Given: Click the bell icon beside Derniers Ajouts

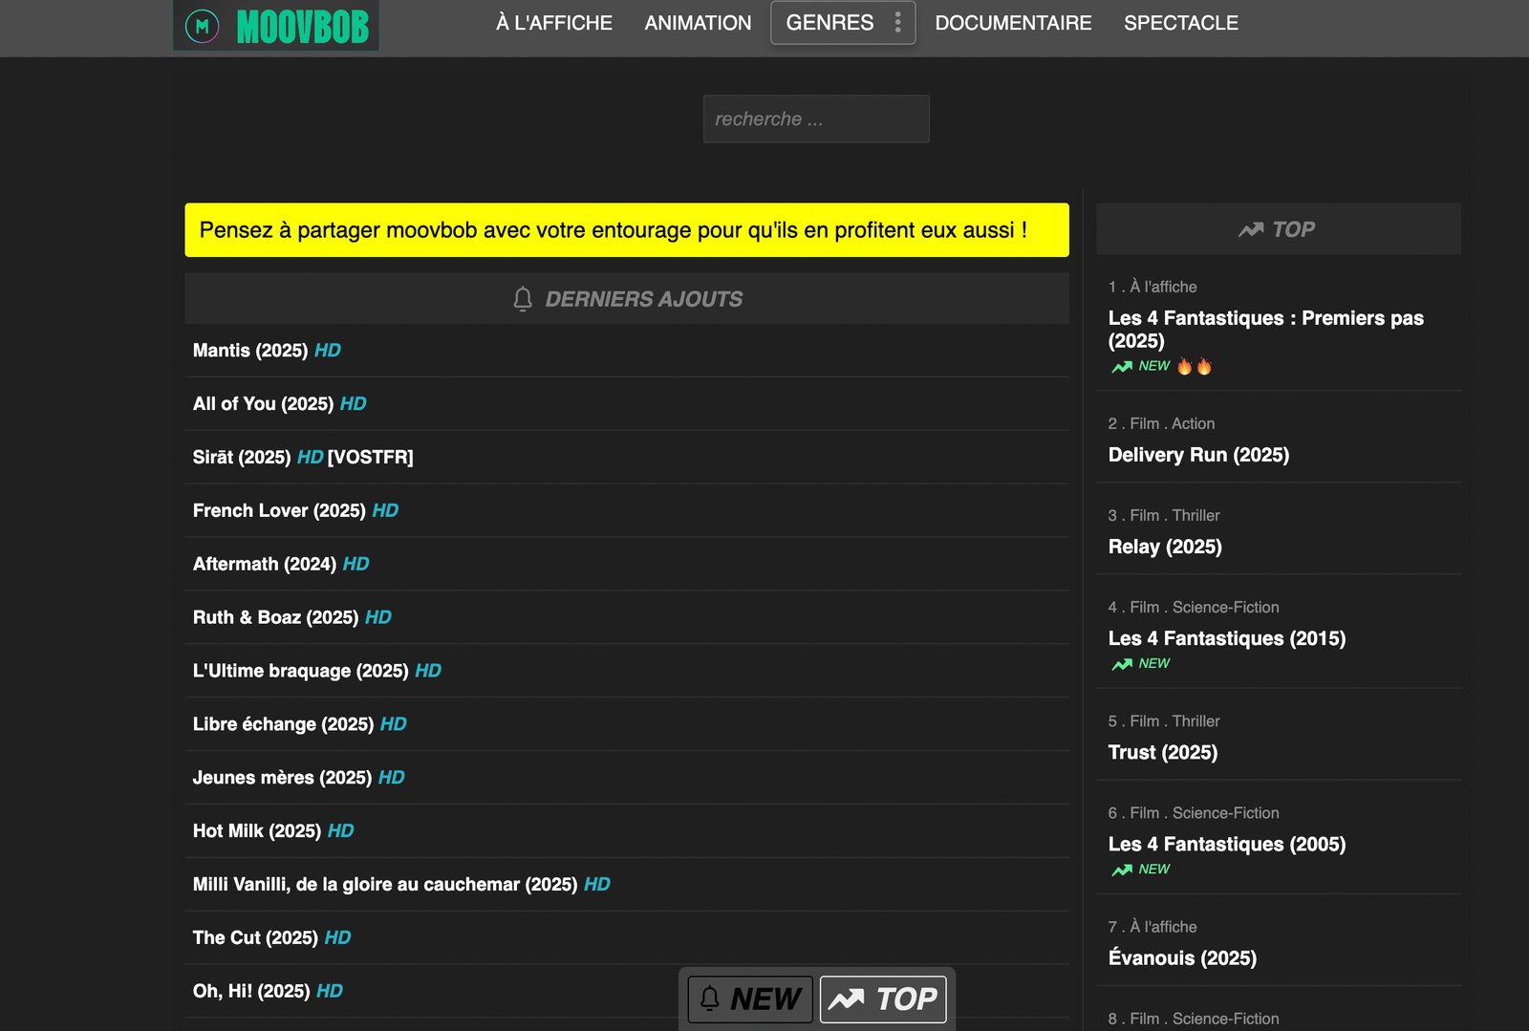Looking at the screenshot, I should [x=523, y=299].
